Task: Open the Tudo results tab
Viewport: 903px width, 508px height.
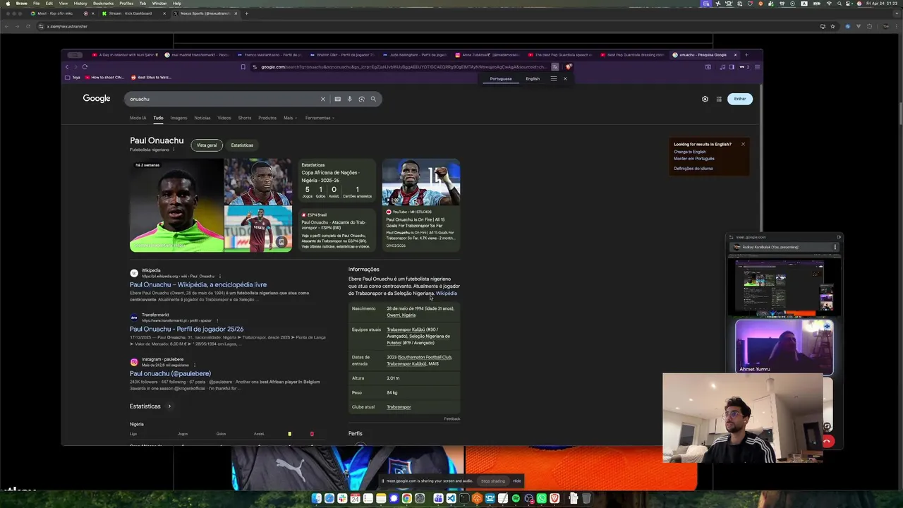Action: click(158, 118)
